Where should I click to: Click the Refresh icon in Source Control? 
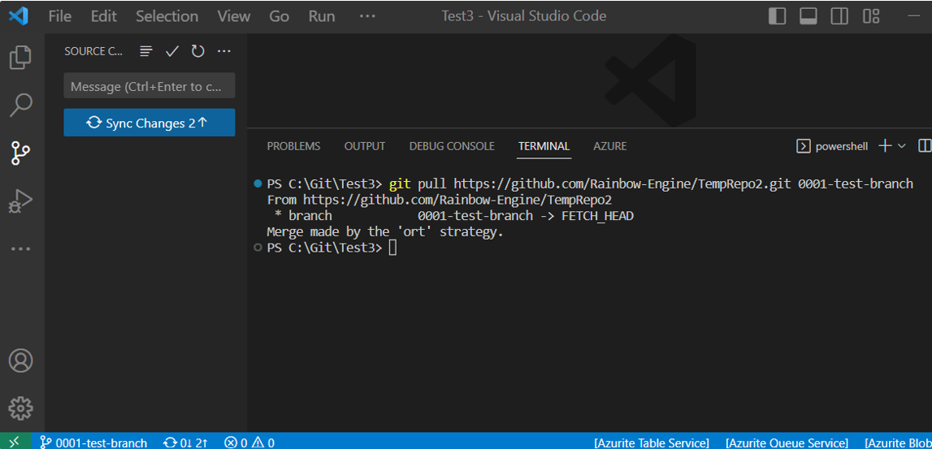pos(198,52)
